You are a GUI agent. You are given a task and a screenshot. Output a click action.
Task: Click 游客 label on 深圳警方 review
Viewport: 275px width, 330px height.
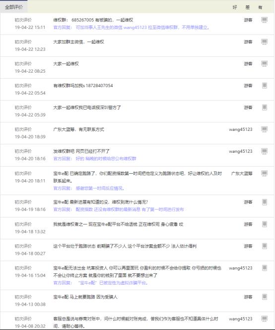click(x=248, y=108)
